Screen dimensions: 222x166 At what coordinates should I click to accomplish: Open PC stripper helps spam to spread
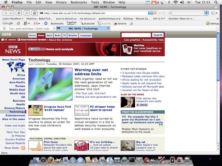coord(102,108)
